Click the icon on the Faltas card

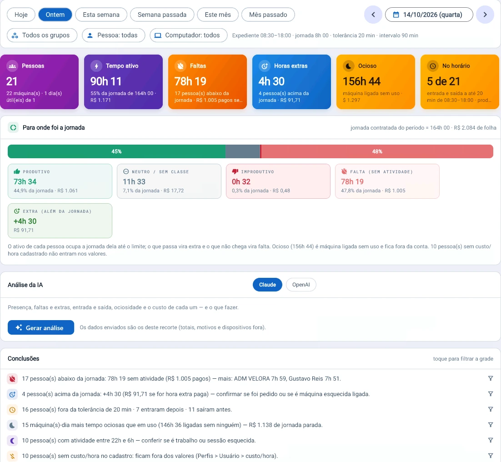pyautogui.click(x=180, y=66)
